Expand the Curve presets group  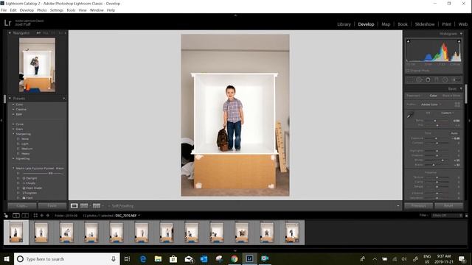coord(13,124)
